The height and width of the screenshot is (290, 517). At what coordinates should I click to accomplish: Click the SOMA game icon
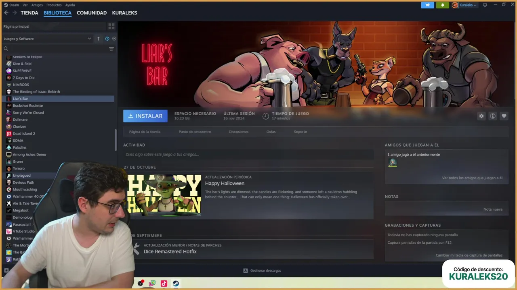click(x=9, y=141)
